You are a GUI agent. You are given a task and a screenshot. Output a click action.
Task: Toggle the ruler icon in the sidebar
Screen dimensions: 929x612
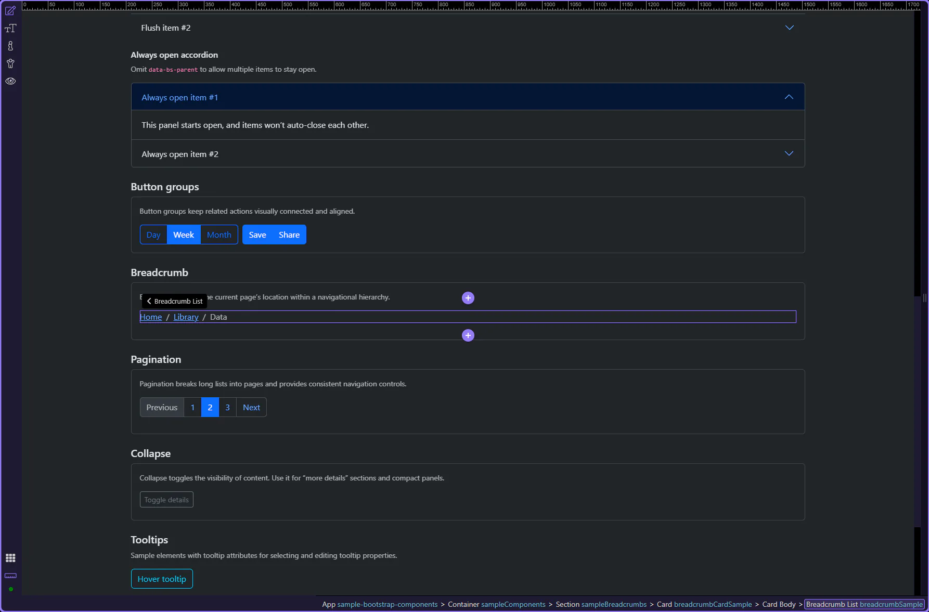click(10, 576)
